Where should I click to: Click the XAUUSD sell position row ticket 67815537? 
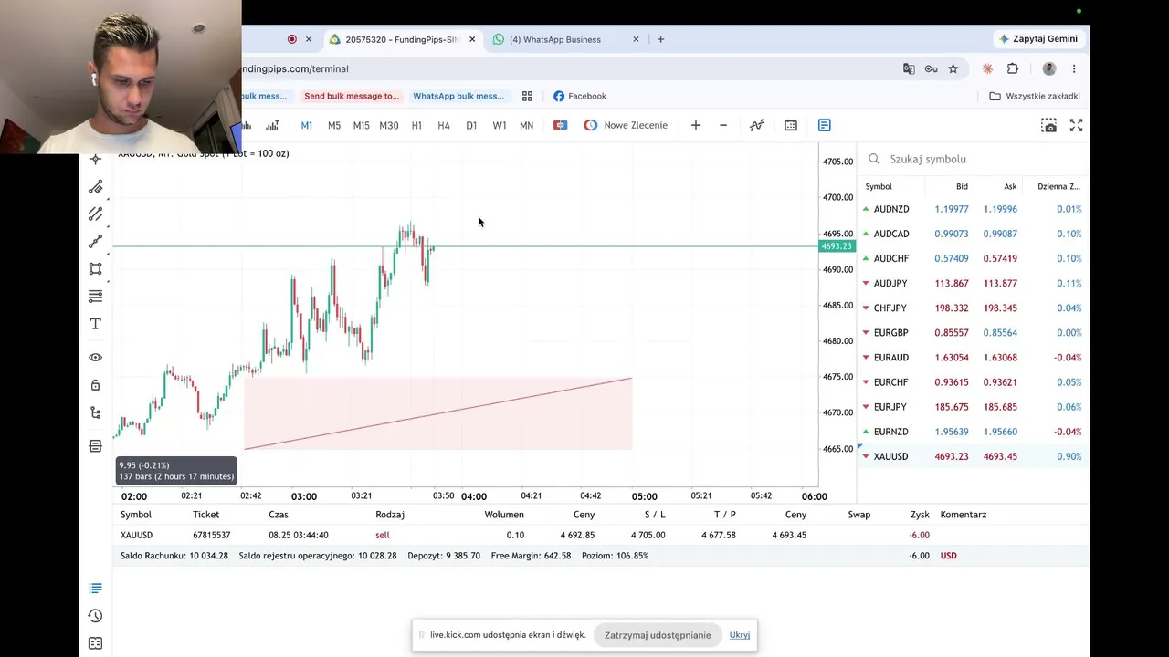coord(601,535)
